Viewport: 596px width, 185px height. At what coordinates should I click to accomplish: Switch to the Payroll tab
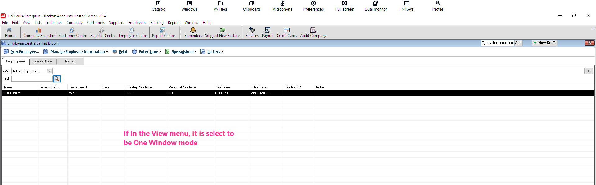tap(70, 62)
